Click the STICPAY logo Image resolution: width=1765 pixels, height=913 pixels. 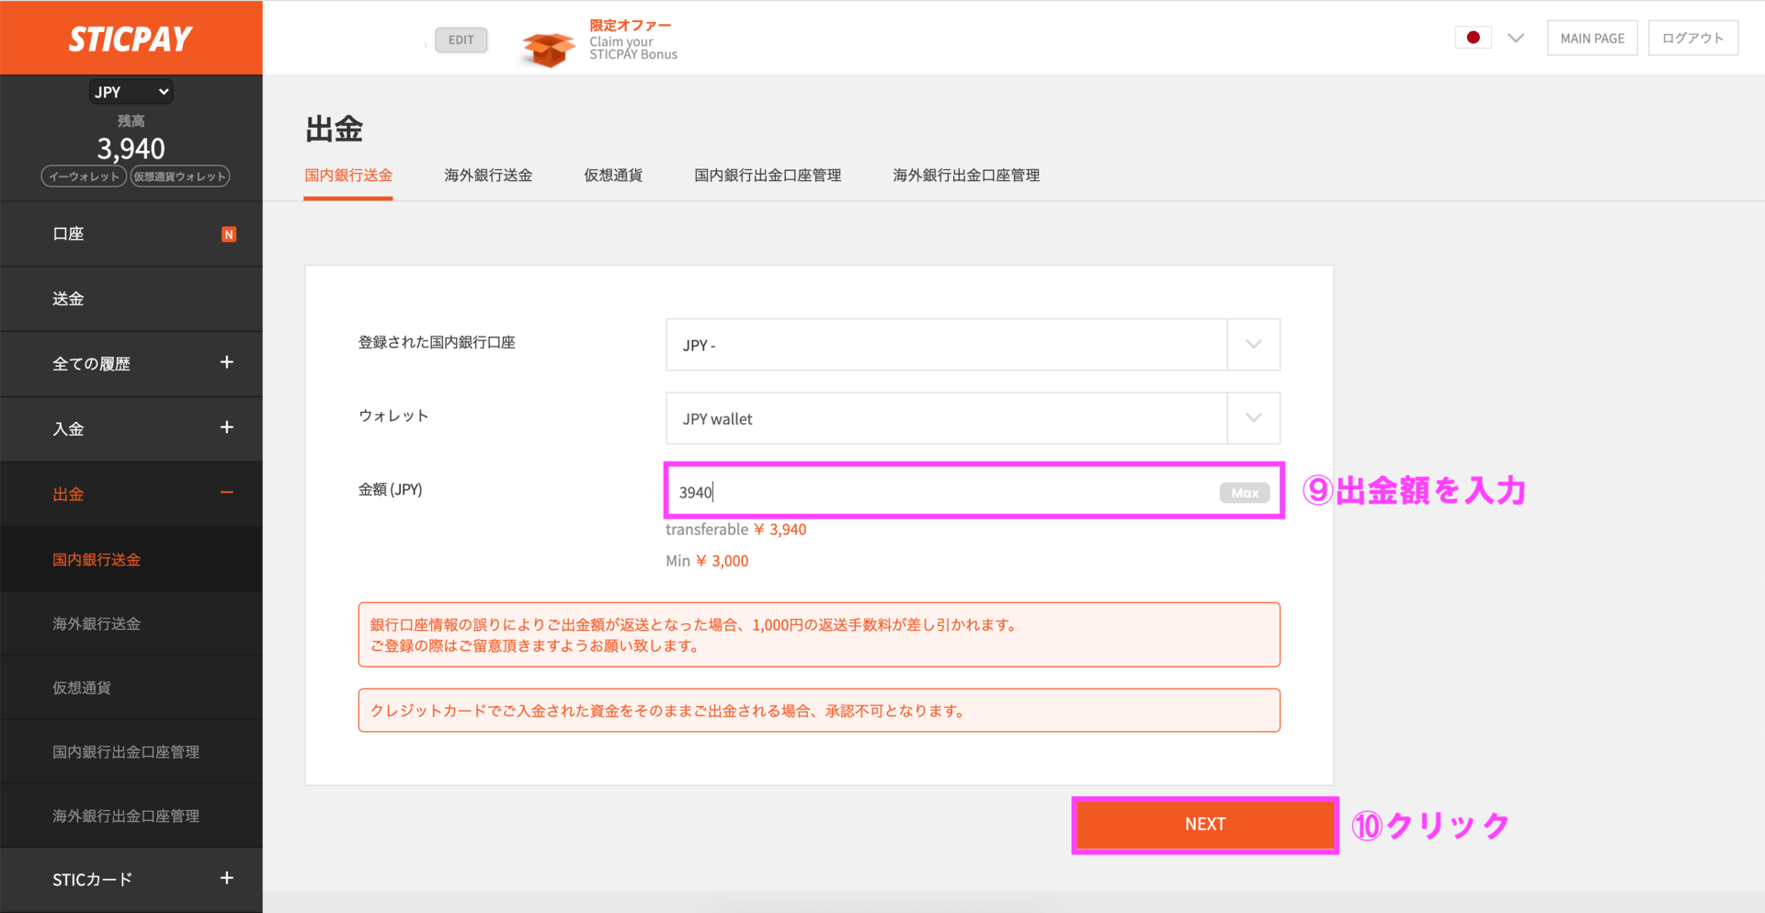point(131,39)
